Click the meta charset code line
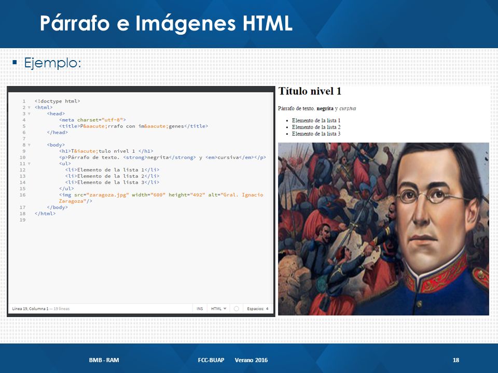 92,120
